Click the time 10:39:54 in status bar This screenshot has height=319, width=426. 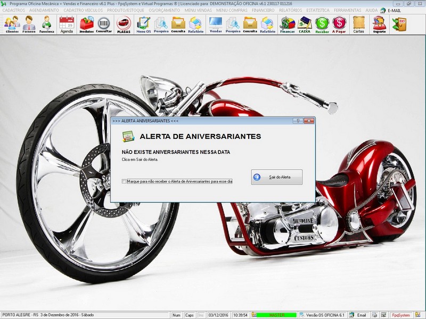click(x=240, y=315)
